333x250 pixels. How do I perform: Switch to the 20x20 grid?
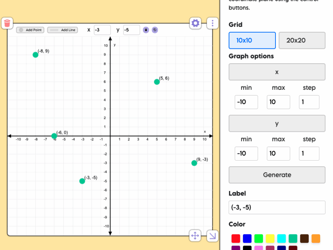click(302, 40)
